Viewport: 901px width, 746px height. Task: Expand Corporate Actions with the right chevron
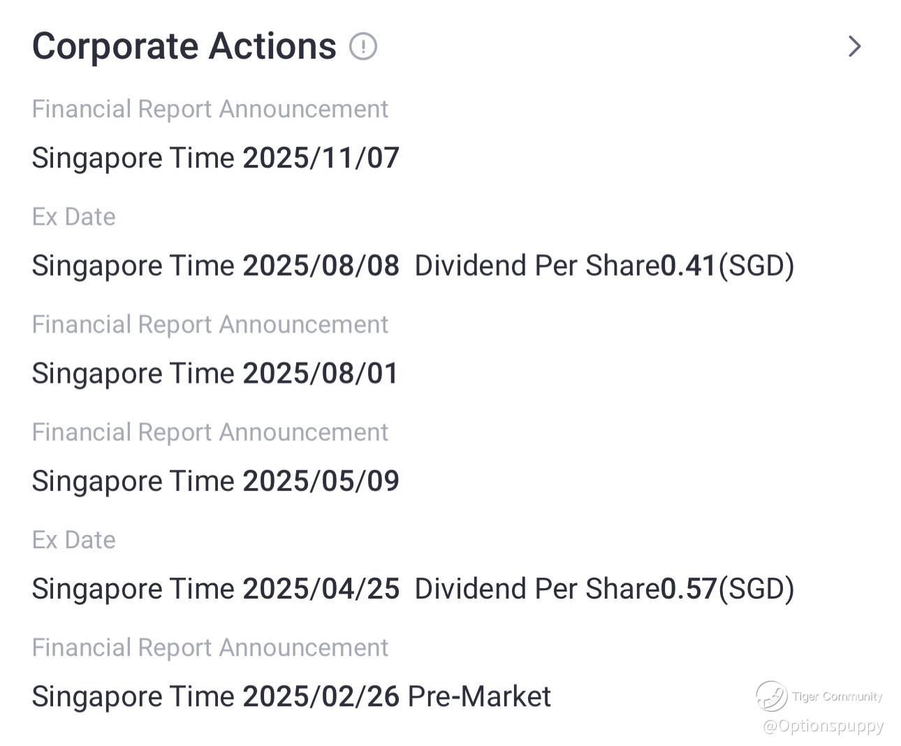pyautogui.click(x=854, y=47)
